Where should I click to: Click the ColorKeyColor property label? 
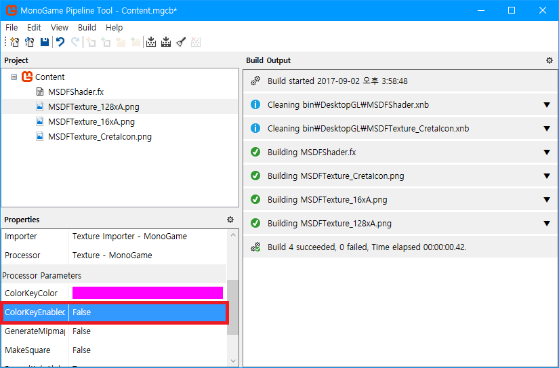point(31,293)
